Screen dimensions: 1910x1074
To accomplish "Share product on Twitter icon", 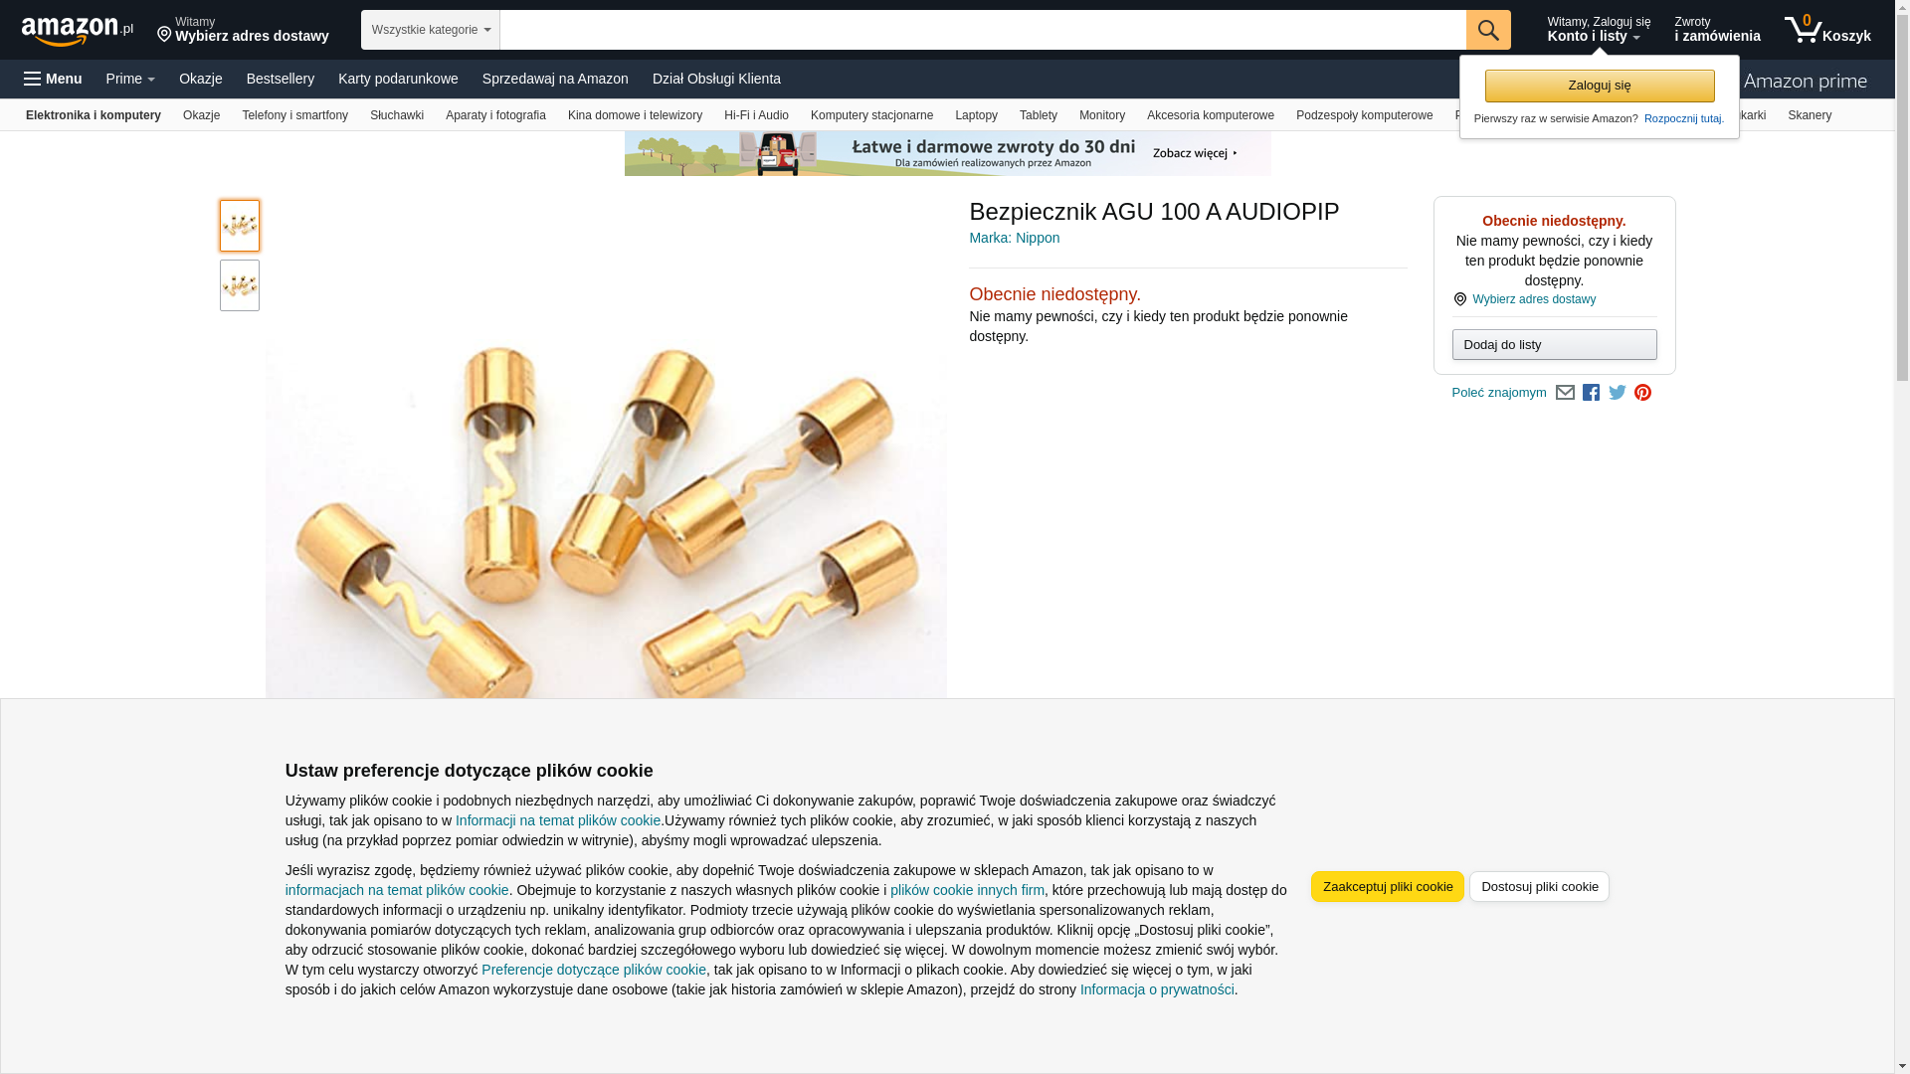I will [x=1618, y=393].
